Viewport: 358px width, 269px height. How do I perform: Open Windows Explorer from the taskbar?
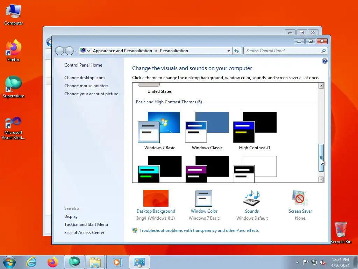click(x=95, y=262)
